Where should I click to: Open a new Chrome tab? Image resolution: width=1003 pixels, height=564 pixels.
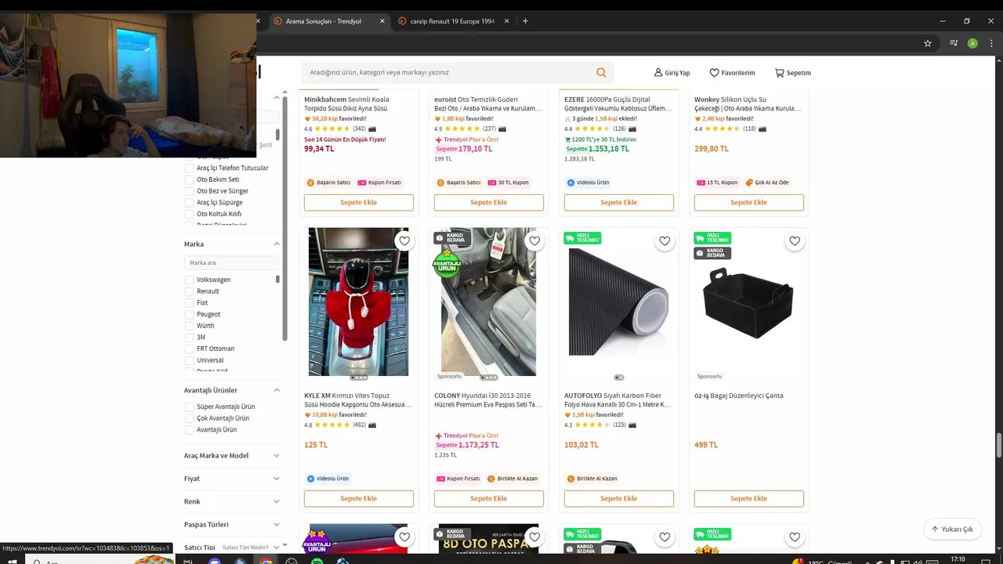pyautogui.click(x=525, y=21)
